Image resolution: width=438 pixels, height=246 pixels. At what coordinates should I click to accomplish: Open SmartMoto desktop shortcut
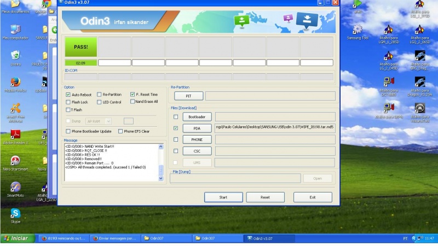click(15, 190)
